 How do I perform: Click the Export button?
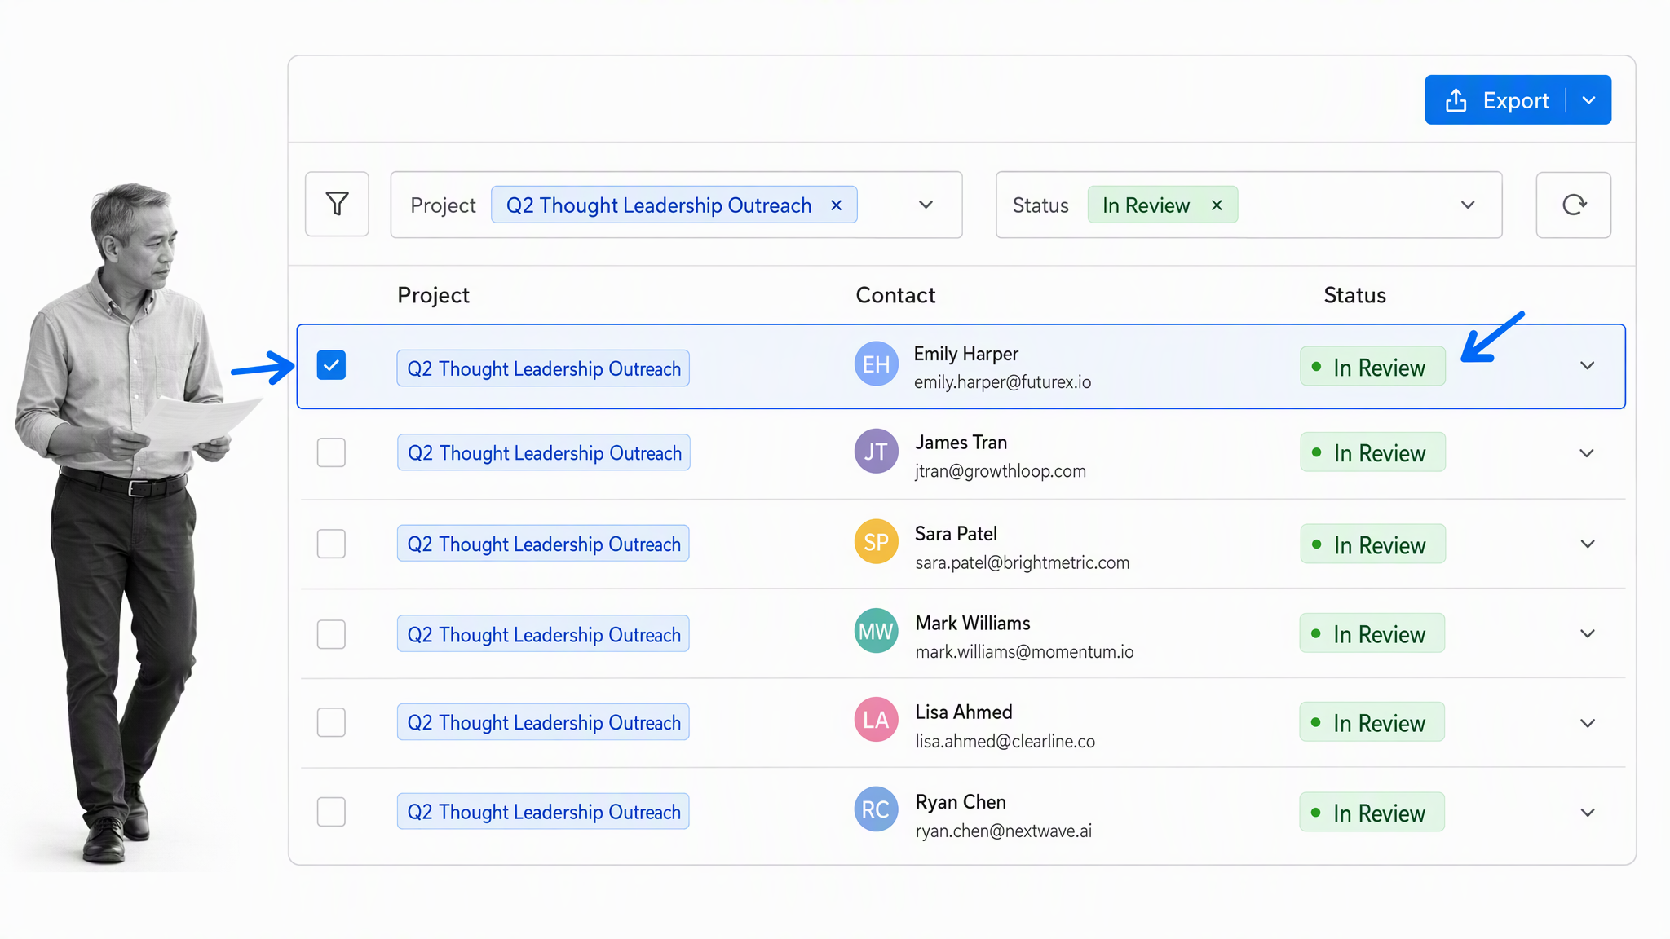1495,100
